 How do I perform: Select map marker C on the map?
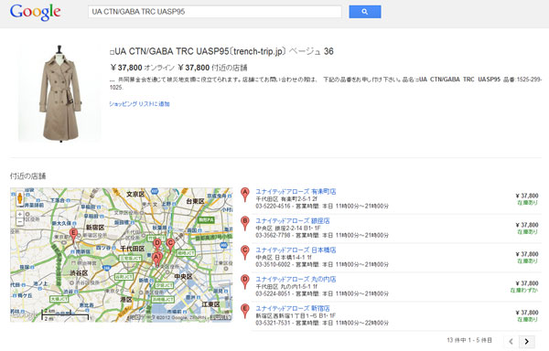click(170, 245)
